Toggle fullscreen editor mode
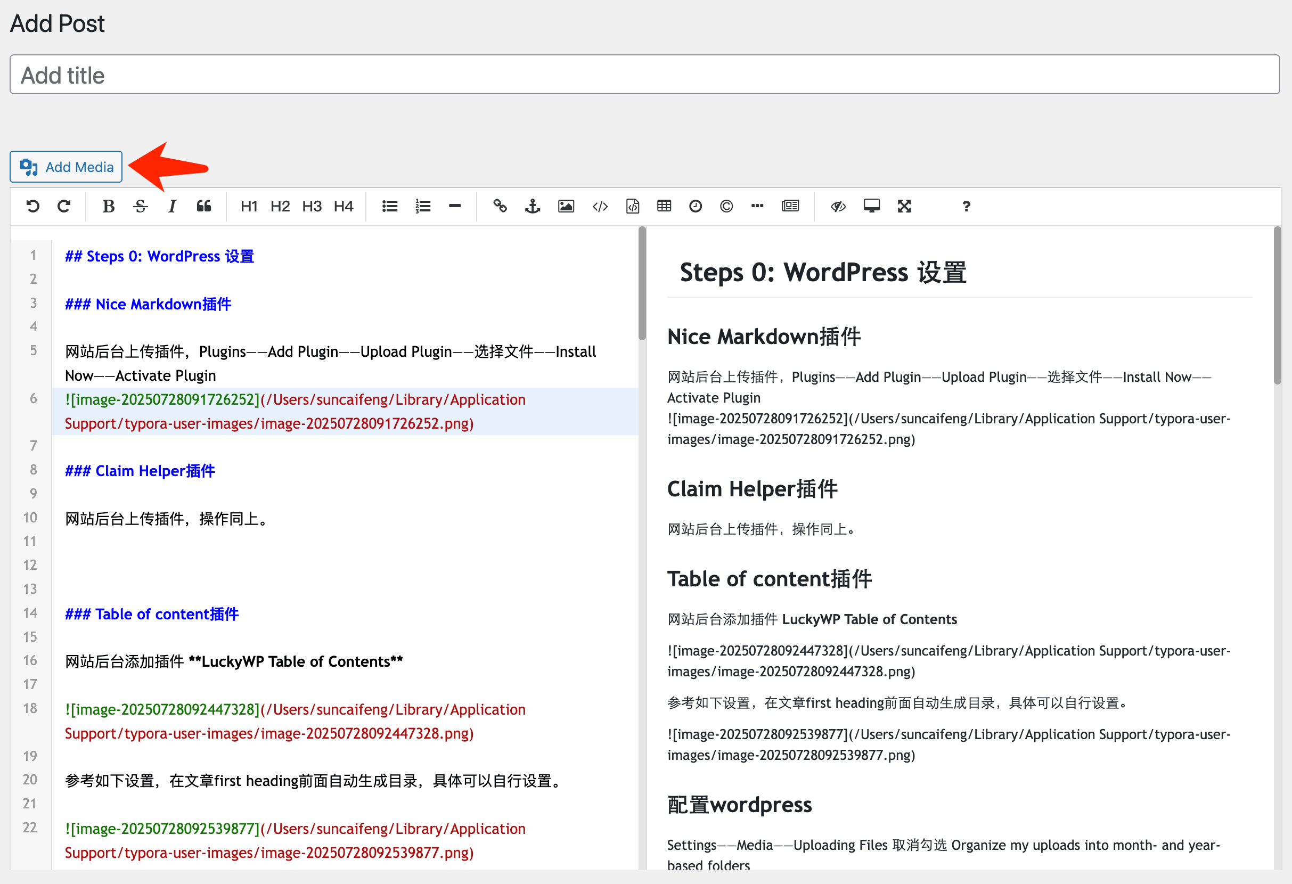Image resolution: width=1292 pixels, height=884 pixels. pos(904,206)
